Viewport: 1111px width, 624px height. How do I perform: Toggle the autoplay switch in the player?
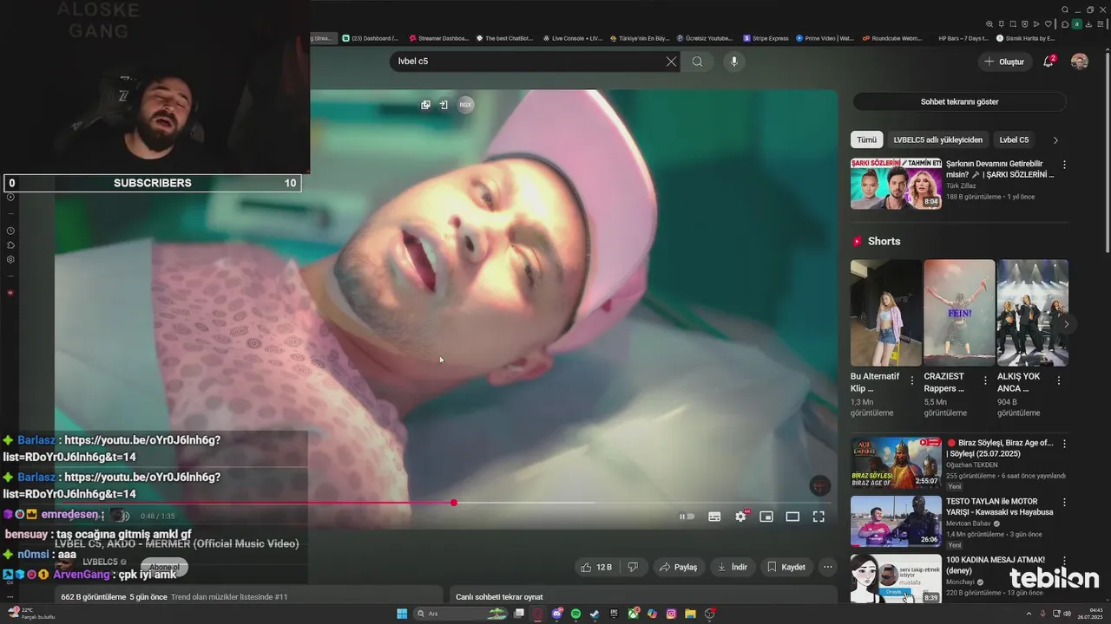click(x=687, y=517)
